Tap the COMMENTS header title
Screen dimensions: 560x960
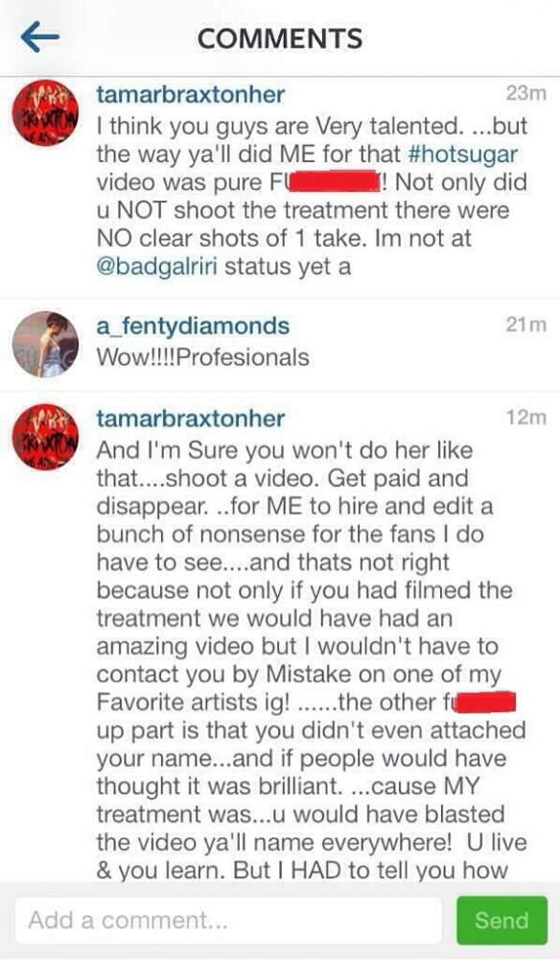pos(280,39)
